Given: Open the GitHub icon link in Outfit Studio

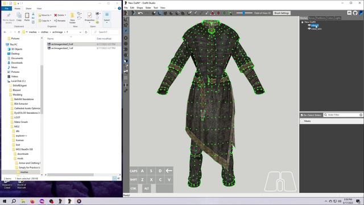Looking at the screenshot, I should [355, 13].
